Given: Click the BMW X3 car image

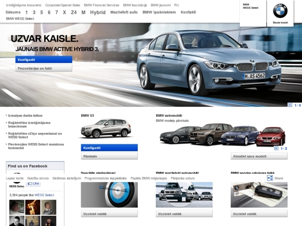Looking at the screenshot, I should click(x=106, y=129).
